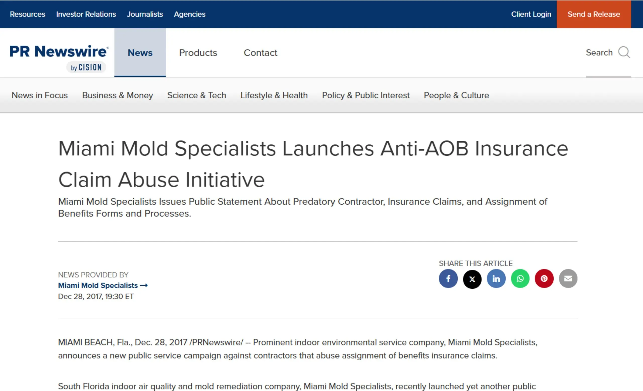Click the Send a Release button
Image resolution: width=643 pixels, height=391 pixels.
594,14
